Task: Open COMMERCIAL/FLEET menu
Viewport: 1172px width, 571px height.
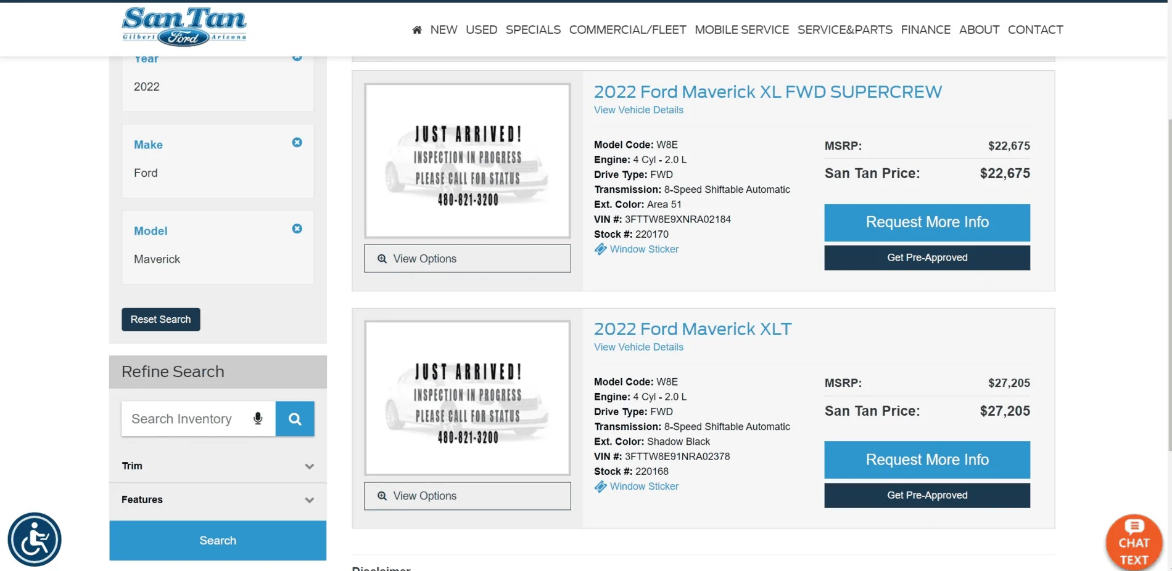Action: click(628, 30)
